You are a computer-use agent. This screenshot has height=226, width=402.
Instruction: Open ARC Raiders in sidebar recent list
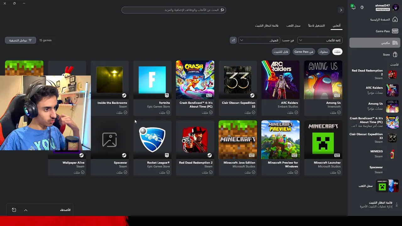click(x=375, y=90)
